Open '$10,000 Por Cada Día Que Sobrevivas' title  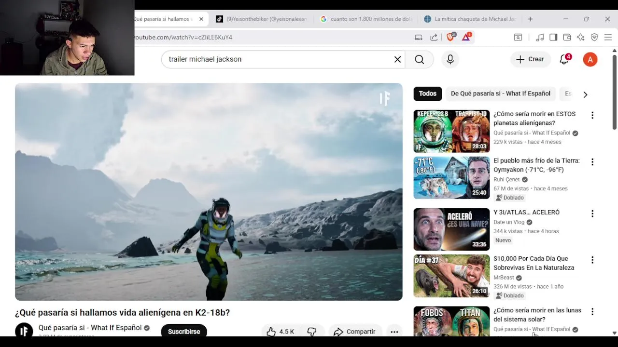[x=534, y=263]
